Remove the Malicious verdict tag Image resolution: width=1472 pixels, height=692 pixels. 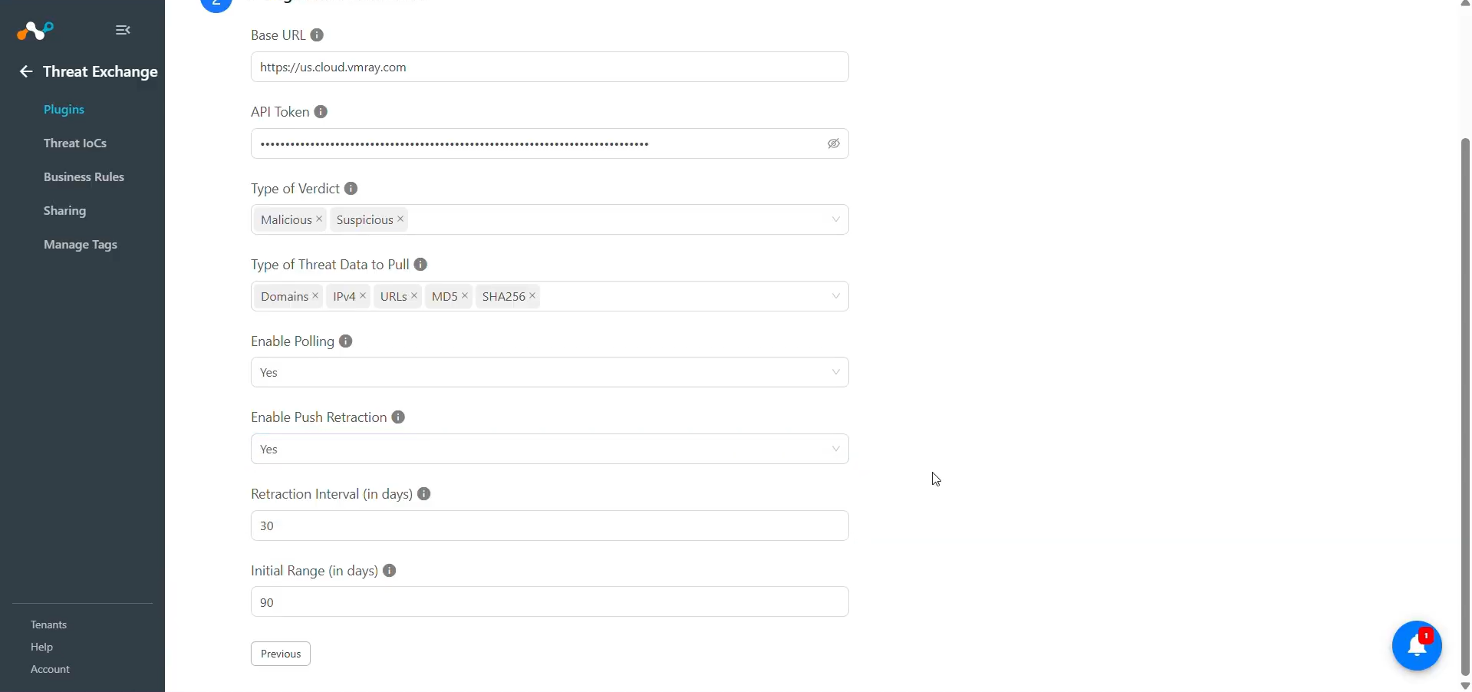click(x=319, y=219)
